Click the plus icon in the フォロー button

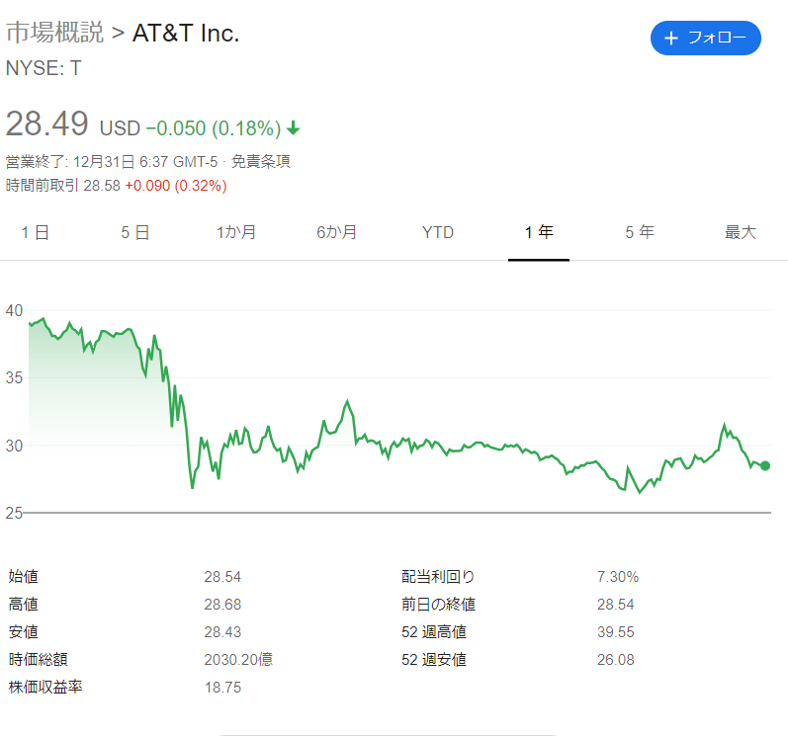tap(671, 39)
